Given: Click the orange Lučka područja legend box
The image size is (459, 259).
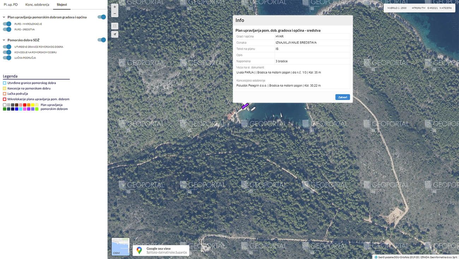Looking at the screenshot, I should coord(5,94).
